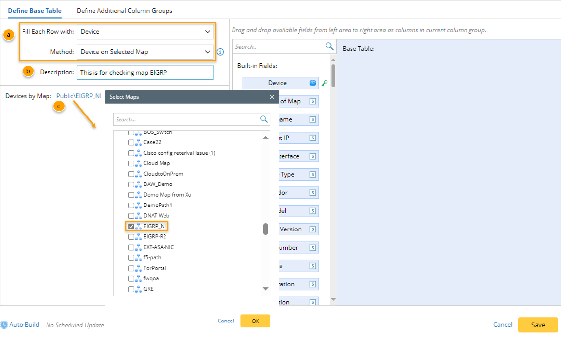Enable the DAW_Demo map checkbox
This screenshot has width=561, height=344.
pos(131,184)
